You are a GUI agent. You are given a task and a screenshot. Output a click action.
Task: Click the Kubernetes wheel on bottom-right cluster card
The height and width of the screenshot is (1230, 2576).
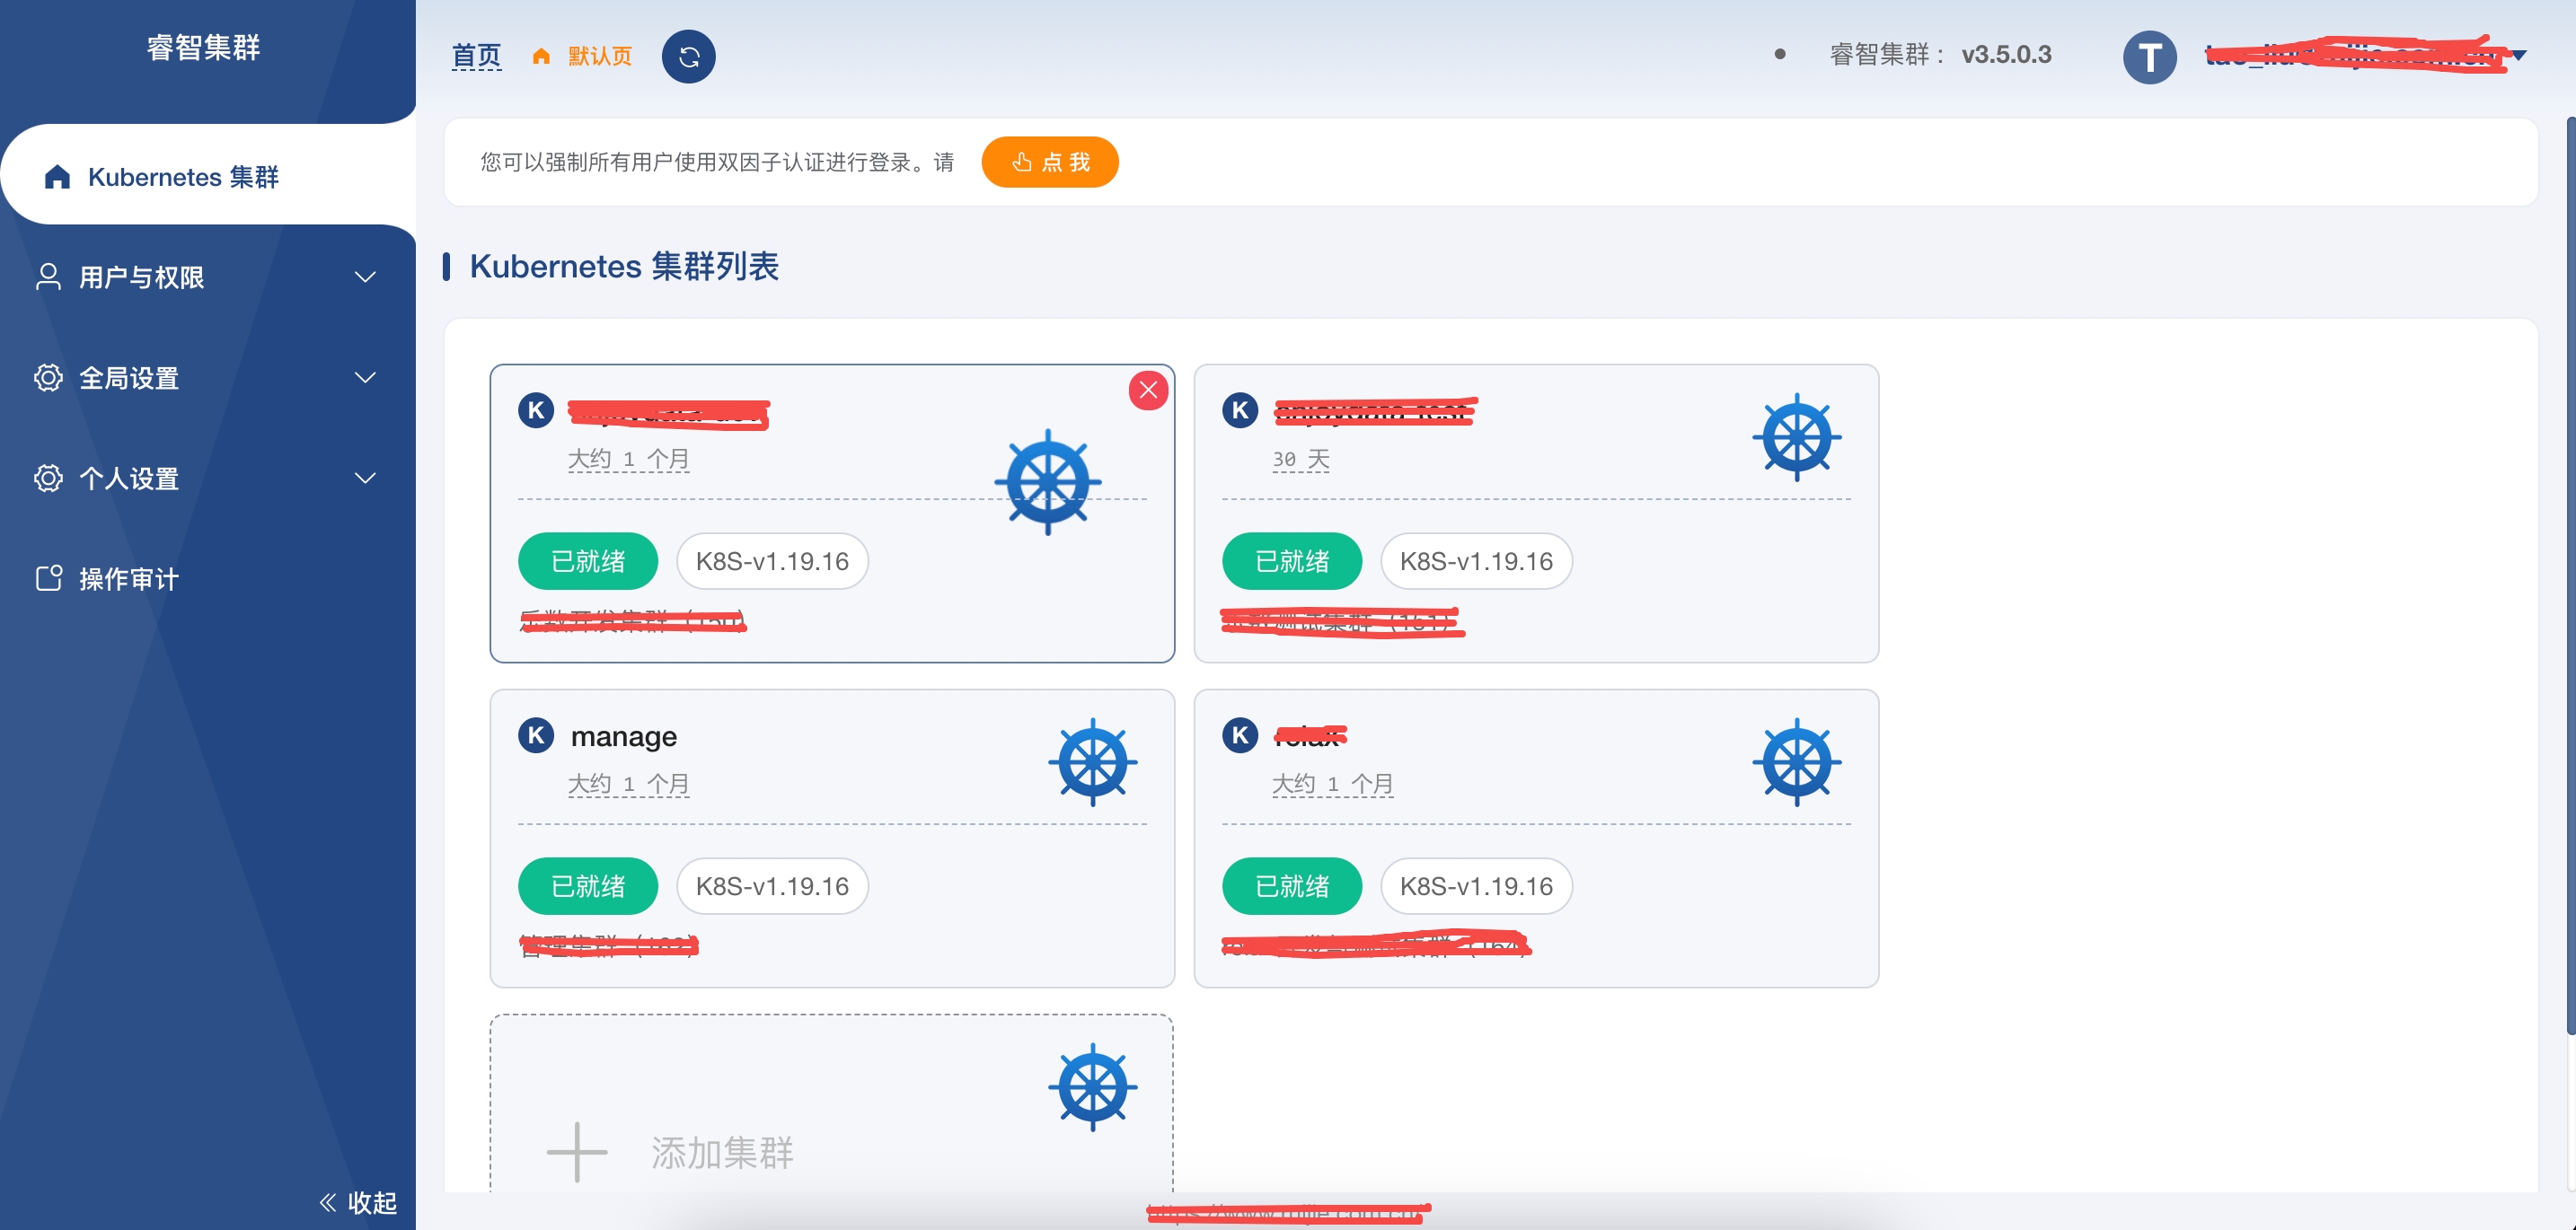1796,762
